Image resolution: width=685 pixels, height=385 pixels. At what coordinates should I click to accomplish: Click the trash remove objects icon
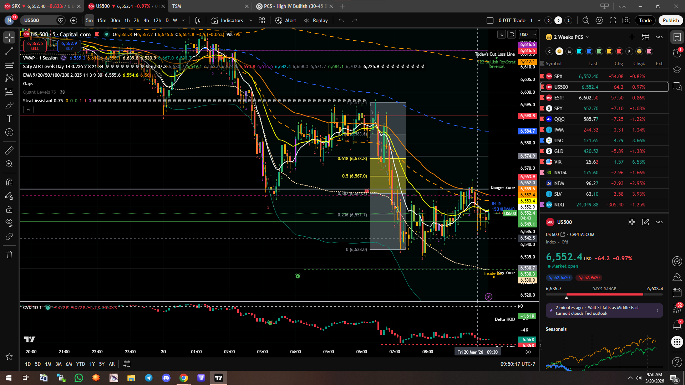(x=9, y=255)
